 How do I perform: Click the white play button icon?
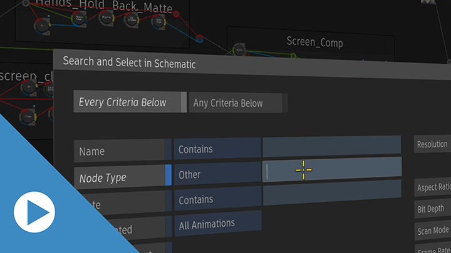pos(34,212)
